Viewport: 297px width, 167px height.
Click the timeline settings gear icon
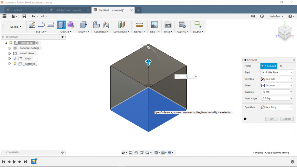(x=292, y=162)
